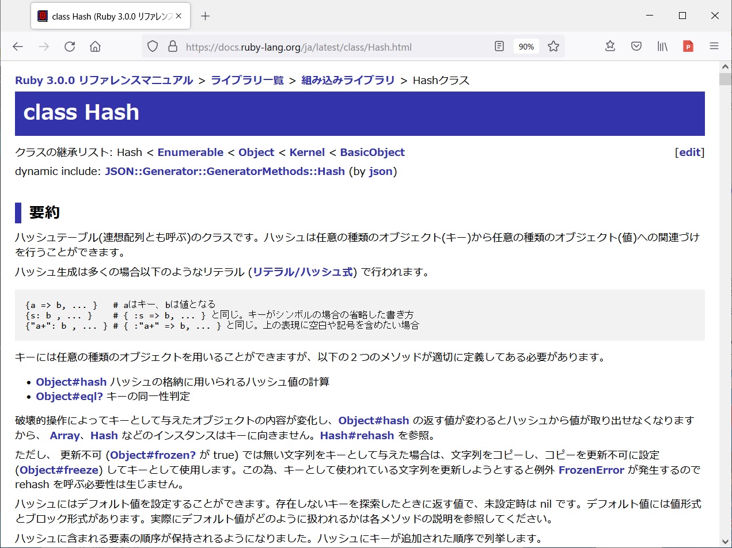This screenshot has width=732, height=548.
Task: Click the 90% zoom level indicator
Action: [x=526, y=46]
